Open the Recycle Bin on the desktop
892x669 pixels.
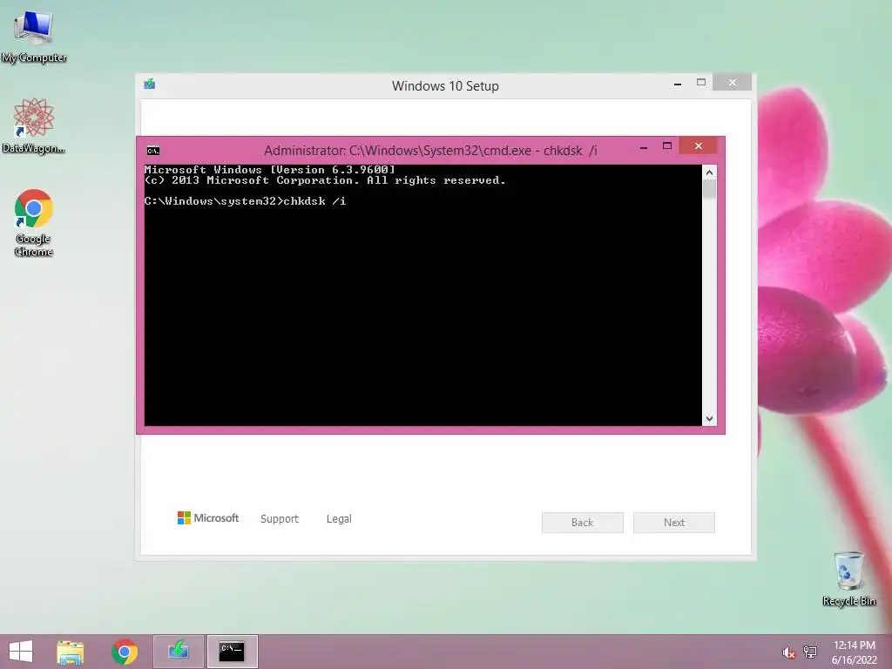(x=848, y=578)
